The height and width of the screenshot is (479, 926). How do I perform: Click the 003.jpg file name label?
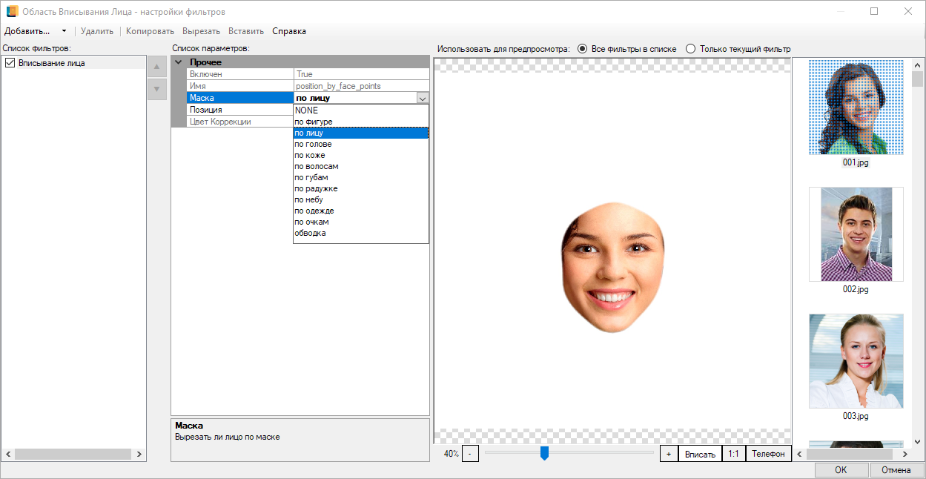(x=856, y=416)
